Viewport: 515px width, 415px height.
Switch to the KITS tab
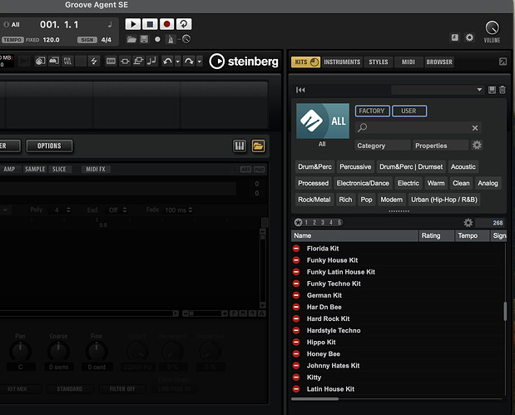coord(305,62)
